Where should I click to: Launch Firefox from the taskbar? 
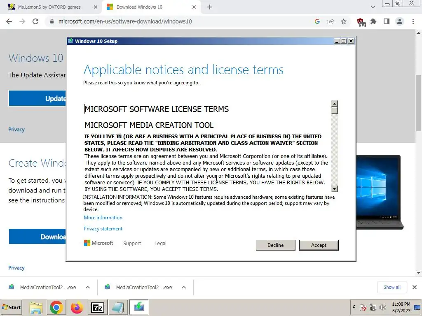[77, 307]
